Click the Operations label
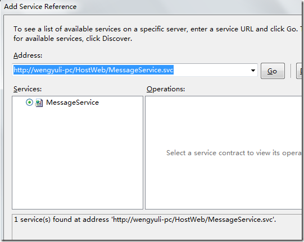The image size is (304, 242). click(x=166, y=89)
